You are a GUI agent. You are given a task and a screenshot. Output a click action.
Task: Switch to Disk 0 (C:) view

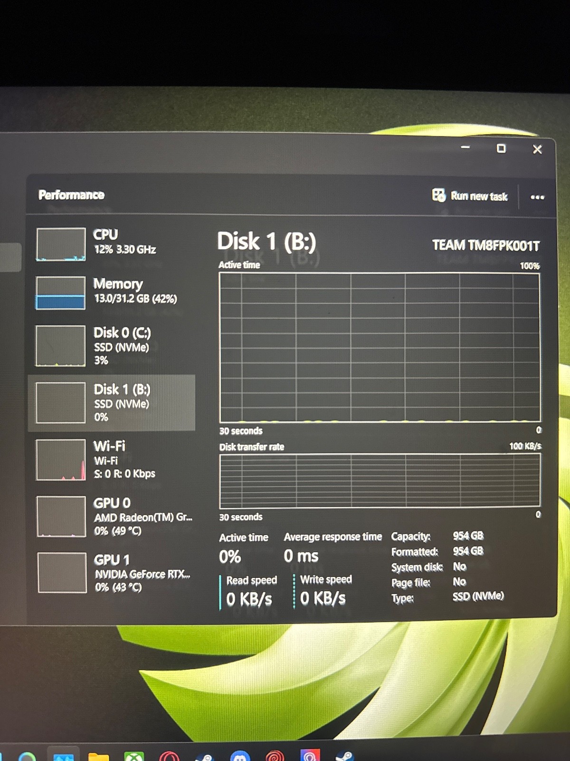point(112,346)
